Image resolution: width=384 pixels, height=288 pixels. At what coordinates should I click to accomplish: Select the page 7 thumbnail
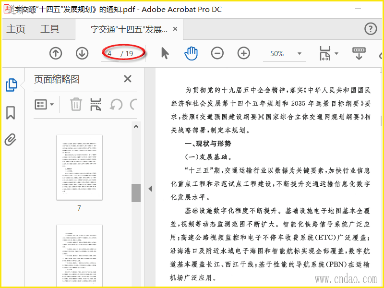[79, 167]
